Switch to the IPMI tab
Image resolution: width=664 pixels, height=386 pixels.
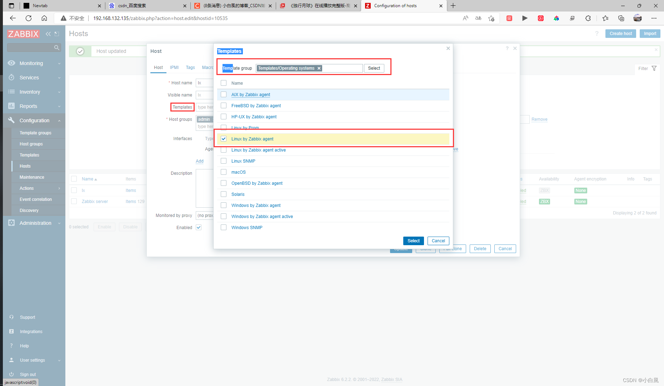[x=174, y=68]
